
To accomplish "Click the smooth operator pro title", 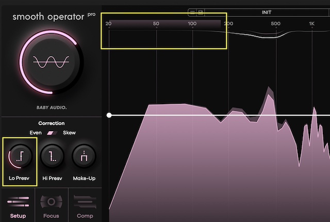I will click(54, 17).
